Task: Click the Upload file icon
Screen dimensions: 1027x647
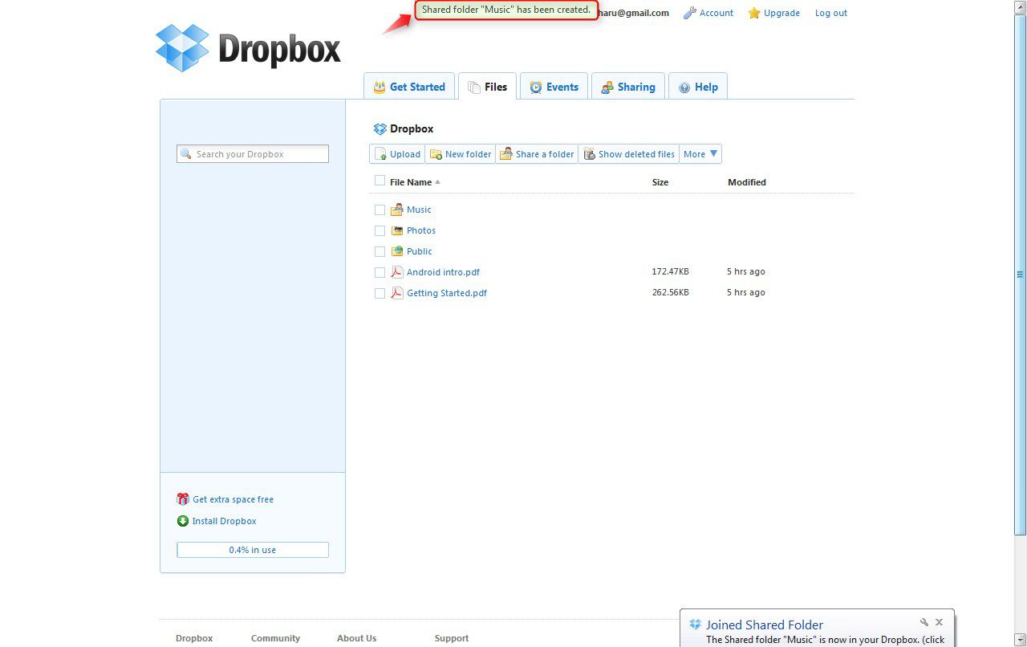Action: coord(381,154)
